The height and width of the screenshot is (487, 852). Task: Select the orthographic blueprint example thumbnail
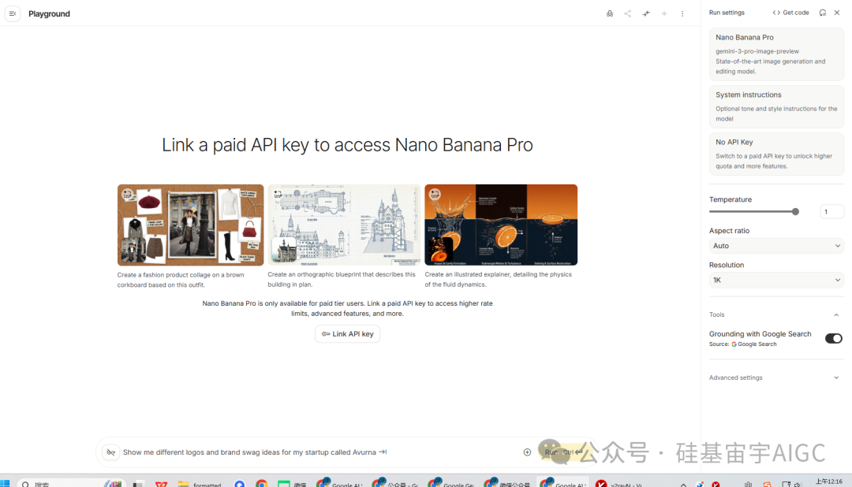click(344, 225)
